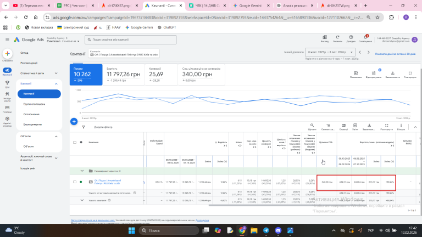Image resolution: width=422 pixels, height=237 pixels.
Task: Click the Help question mark icon
Action: [352, 38]
